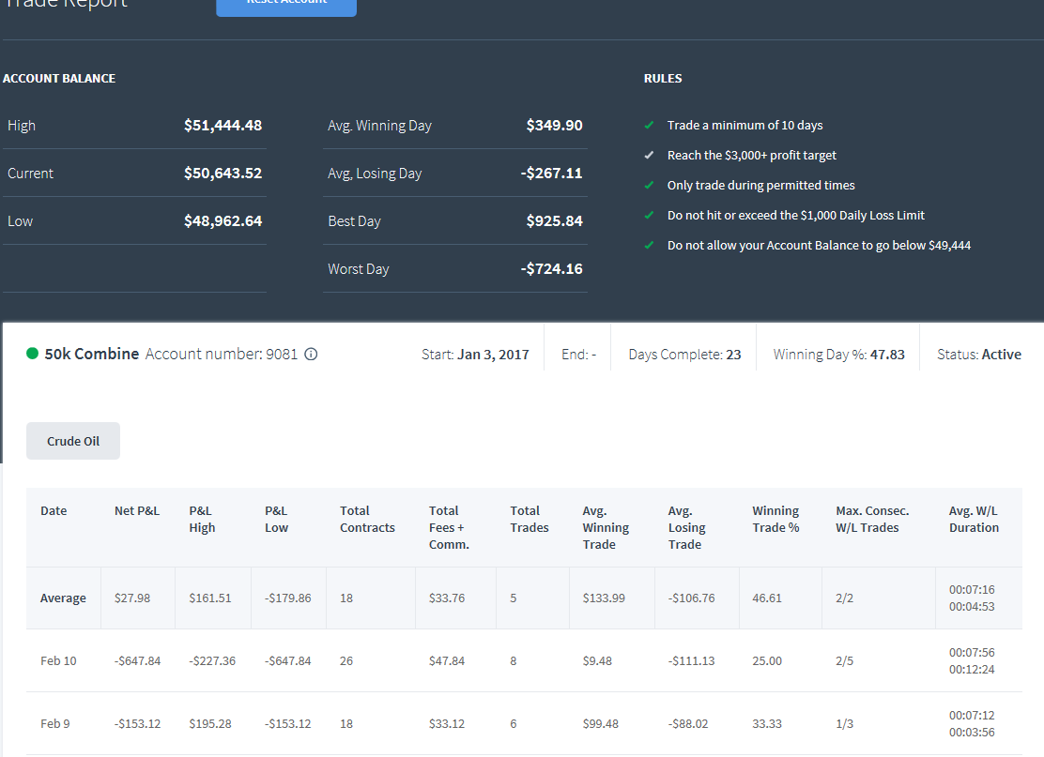Screen dimensions: 1044x757
Task: Click the Total Contracts column header
Action: pos(367,519)
